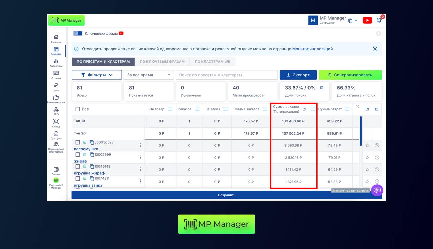The width and height of the screenshot is (433, 249).
Task: Click the notification bell icon
Action: 379,20
